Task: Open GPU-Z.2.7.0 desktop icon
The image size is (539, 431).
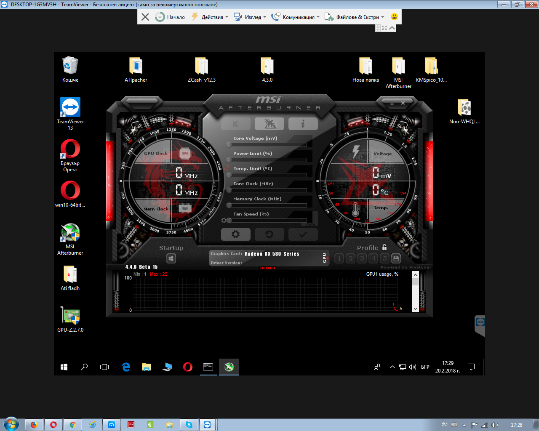Action: (70, 319)
